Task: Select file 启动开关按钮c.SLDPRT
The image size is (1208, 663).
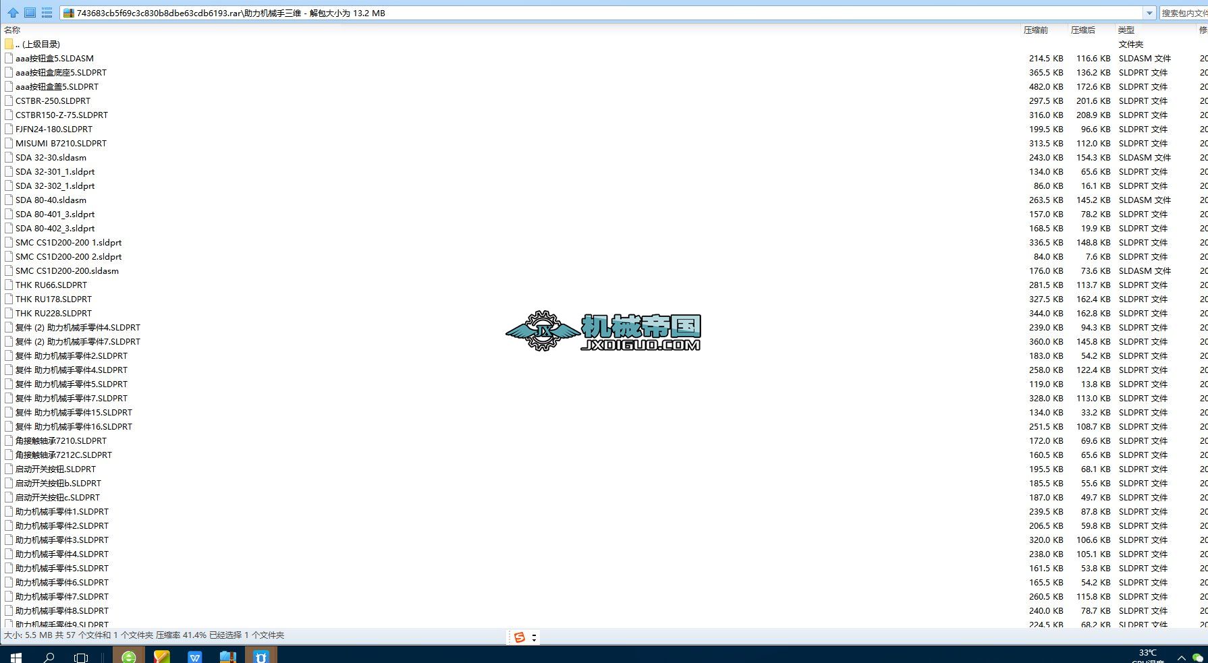Action: (57, 497)
